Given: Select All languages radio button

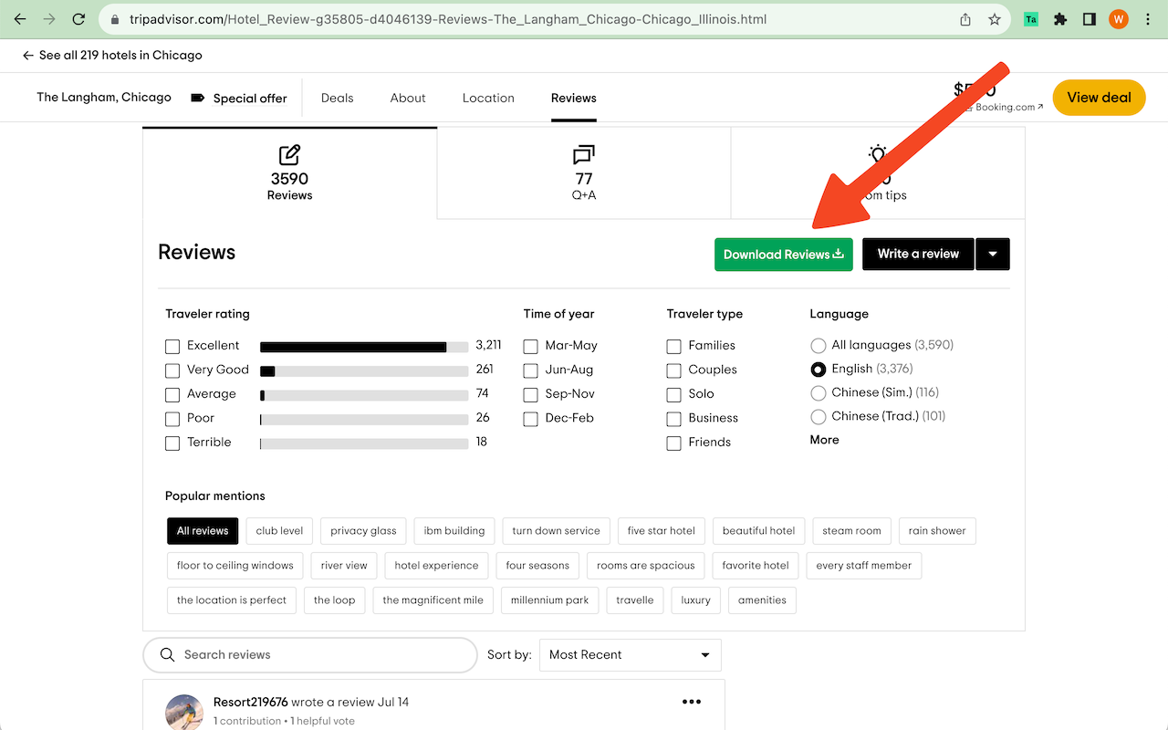Looking at the screenshot, I should click(818, 346).
